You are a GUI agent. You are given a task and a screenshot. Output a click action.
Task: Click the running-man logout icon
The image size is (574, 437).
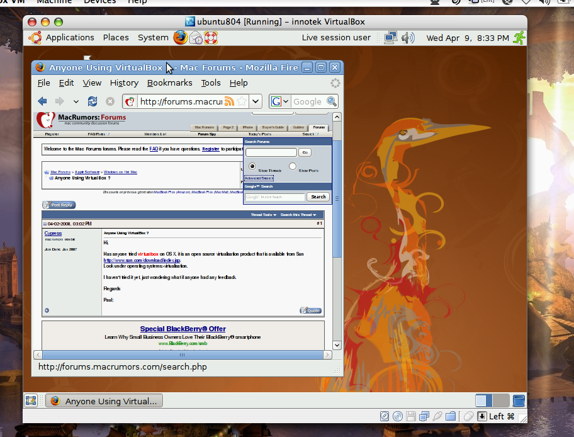pyautogui.click(x=519, y=38)
